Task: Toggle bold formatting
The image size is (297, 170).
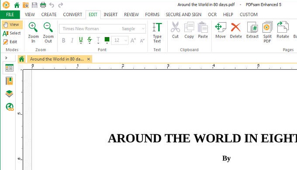Action: coord(63,40)
